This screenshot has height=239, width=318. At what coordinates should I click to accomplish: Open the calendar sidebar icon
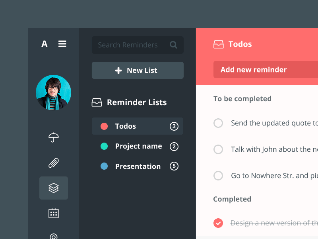click(54, 213)
